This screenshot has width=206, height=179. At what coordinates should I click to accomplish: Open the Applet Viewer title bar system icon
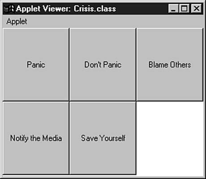(x=9, y=9)
